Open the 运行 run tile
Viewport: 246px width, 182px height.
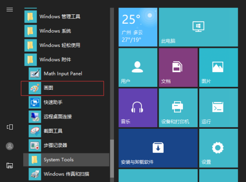218,108
